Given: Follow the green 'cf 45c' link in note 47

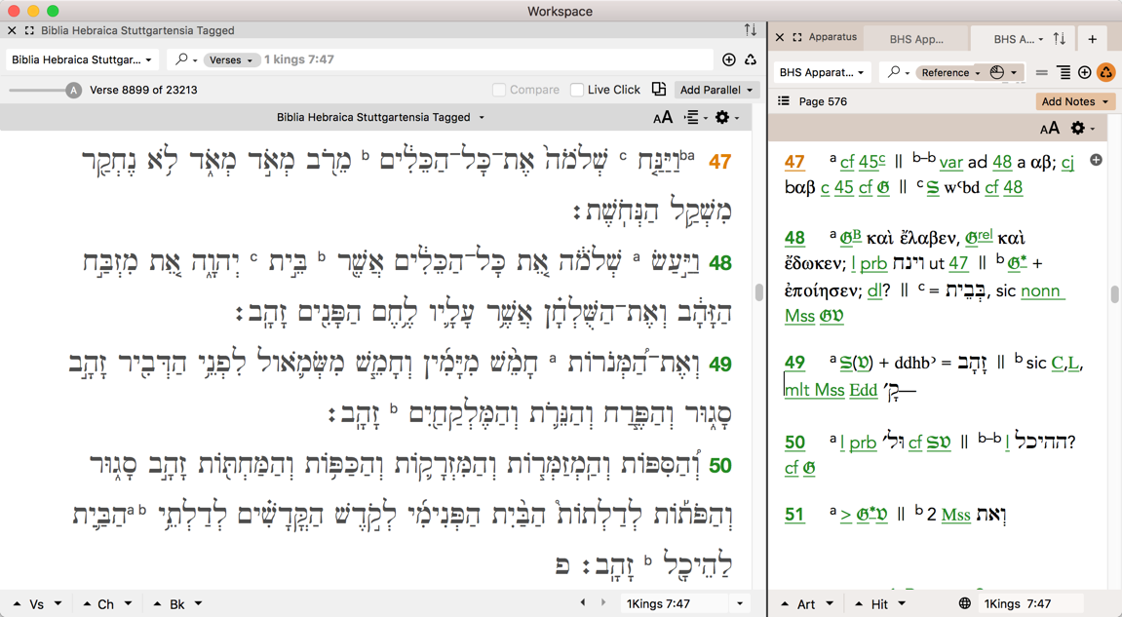Looking at the screenshot, I should click(x=863, y=162).
